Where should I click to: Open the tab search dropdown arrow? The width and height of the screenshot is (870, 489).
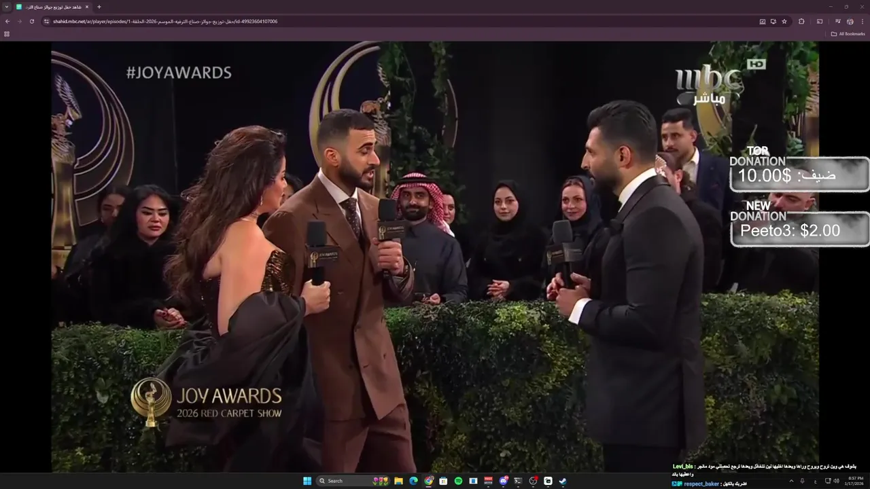point(7,7)
